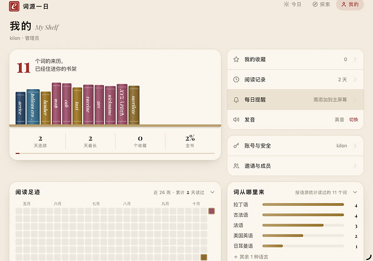The image size is (373, 261).
Task: Click the 法语 bar
Action: [303, 225]
